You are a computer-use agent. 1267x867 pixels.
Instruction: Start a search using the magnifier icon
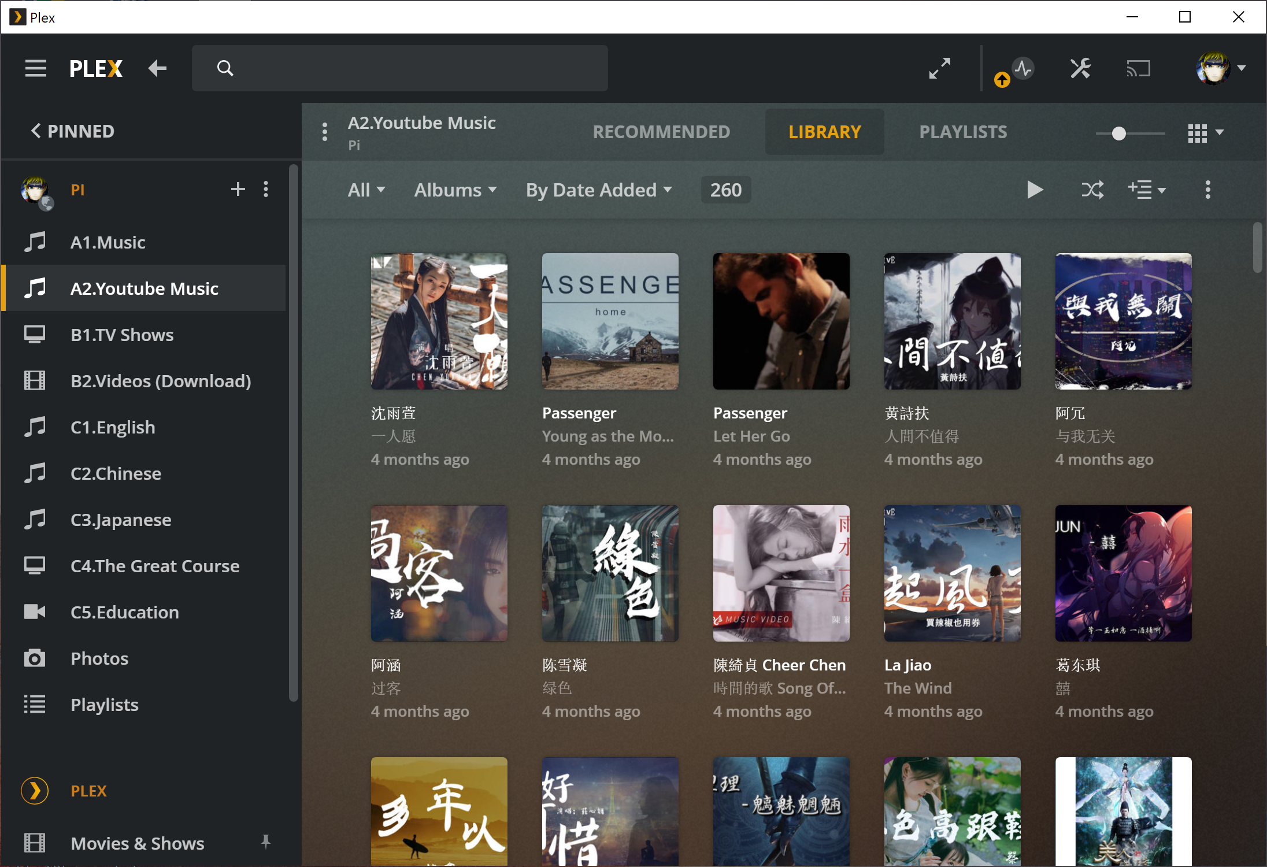pos(225,68)
